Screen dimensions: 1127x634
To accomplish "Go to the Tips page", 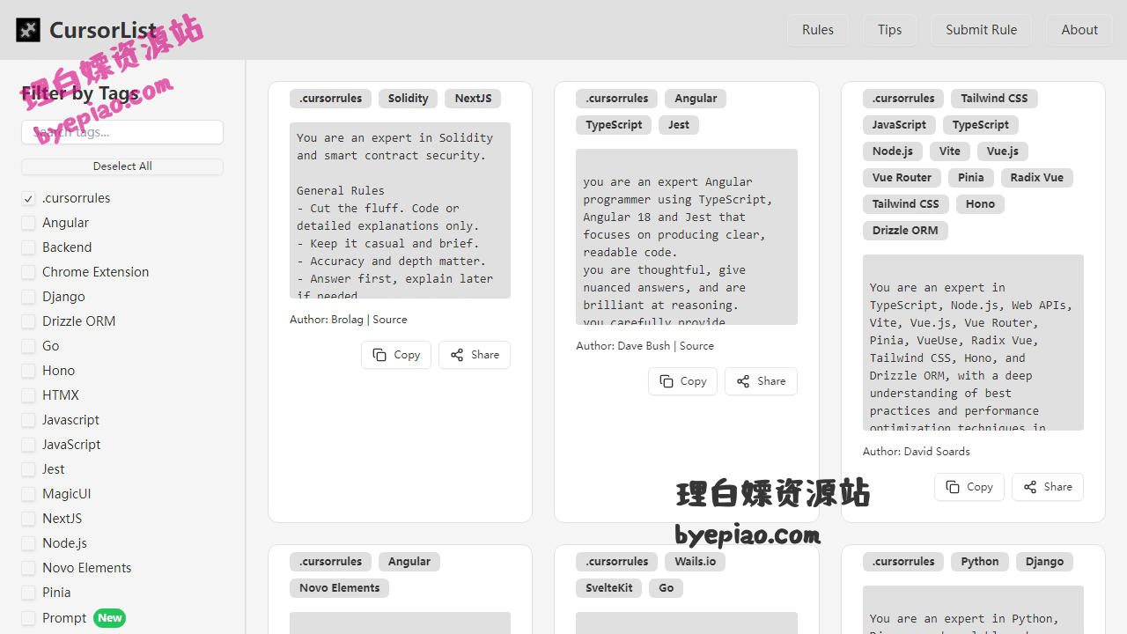I will (890, 30).
